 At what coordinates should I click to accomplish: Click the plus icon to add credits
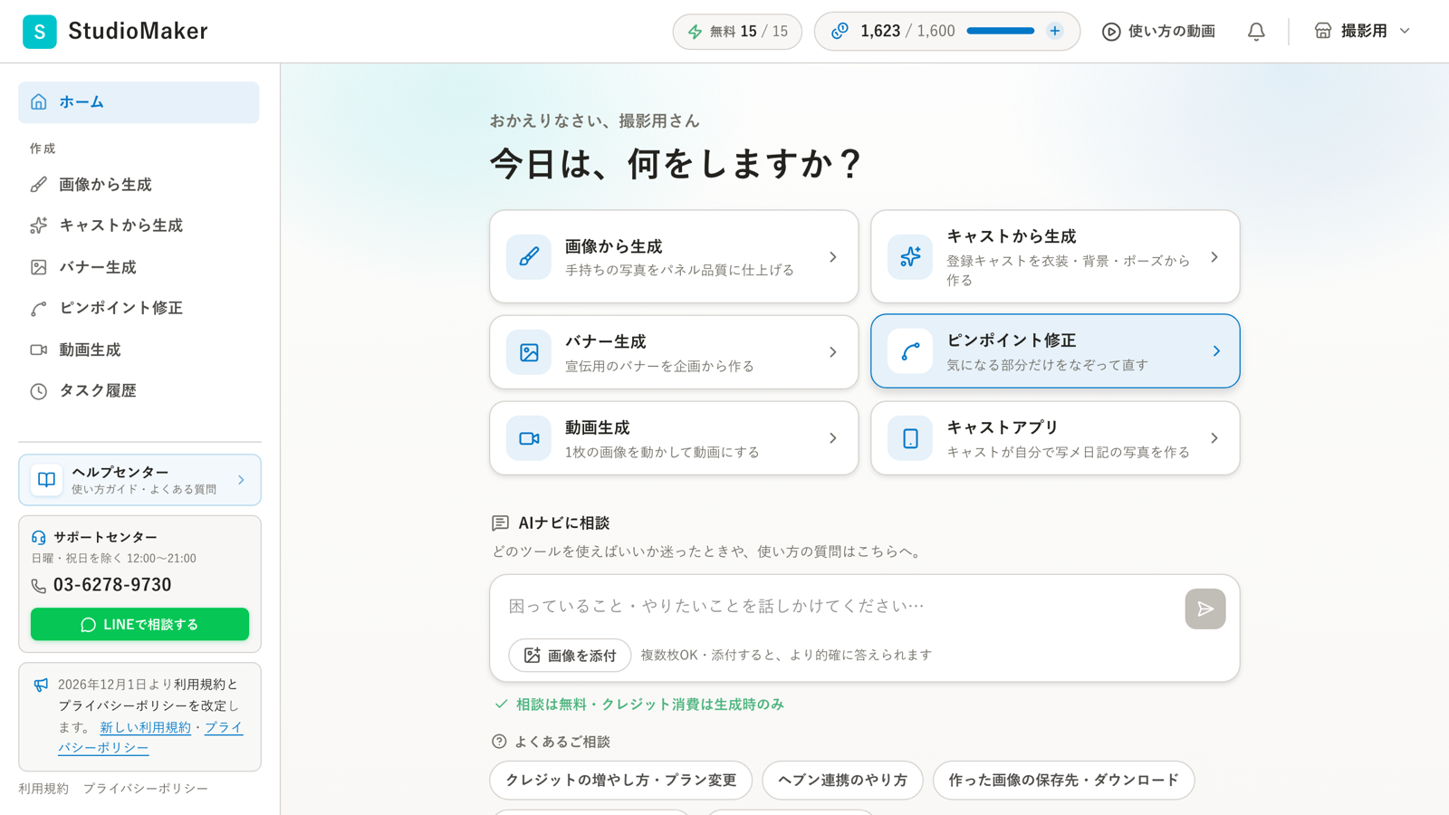click(x=1055, y=31)
